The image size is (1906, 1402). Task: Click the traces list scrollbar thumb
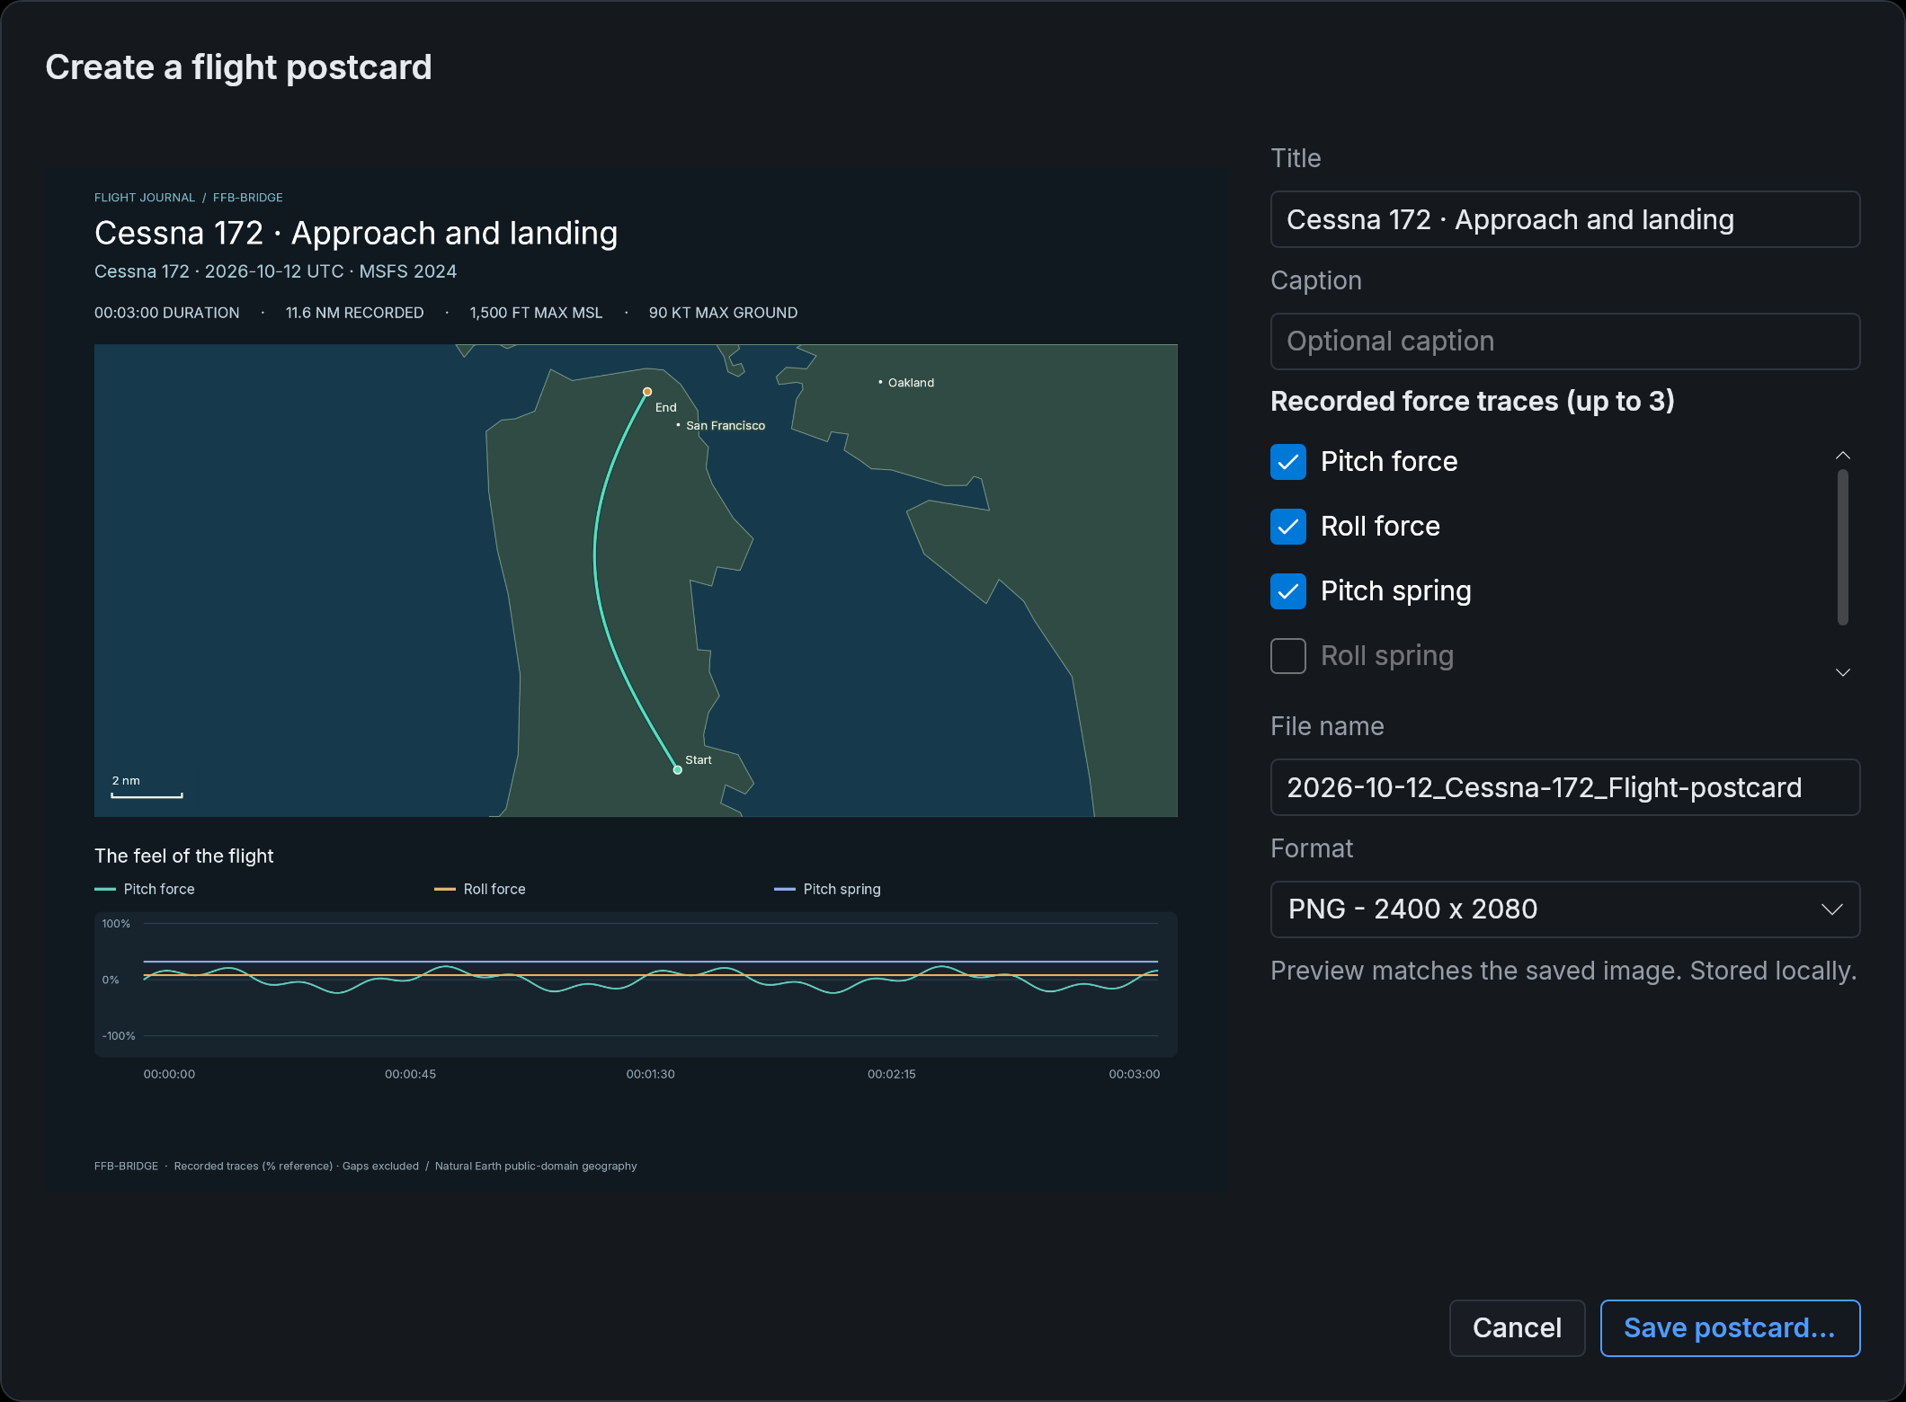click(x=1842, y=546)
